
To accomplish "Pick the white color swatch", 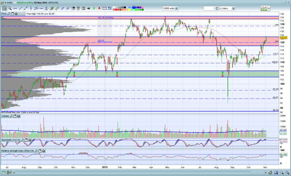I will point(114,7).
